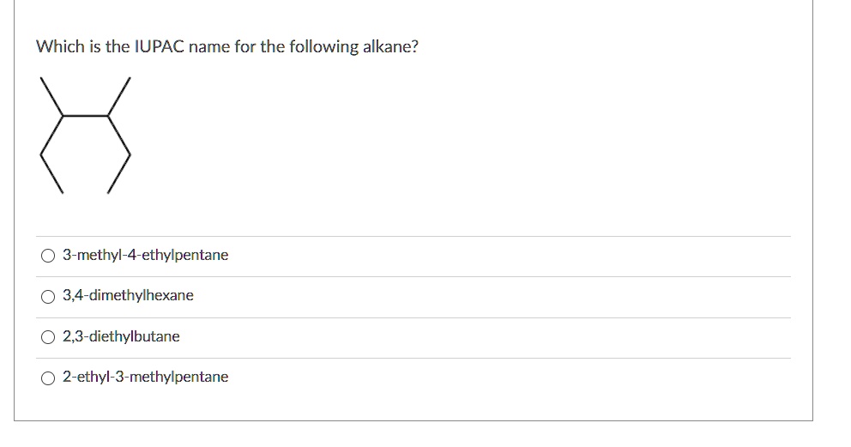Click the 3-methyl-4-ethylpentane answer label text

click(145, 256)
